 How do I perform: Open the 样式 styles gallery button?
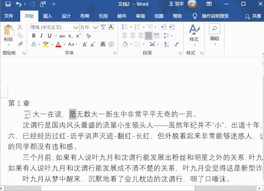[194, 35]
